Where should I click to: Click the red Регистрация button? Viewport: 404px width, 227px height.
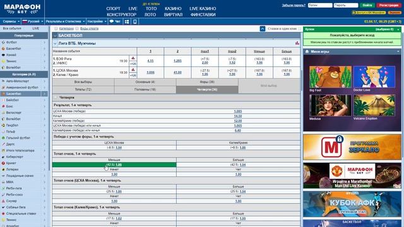tap(389, 5)
